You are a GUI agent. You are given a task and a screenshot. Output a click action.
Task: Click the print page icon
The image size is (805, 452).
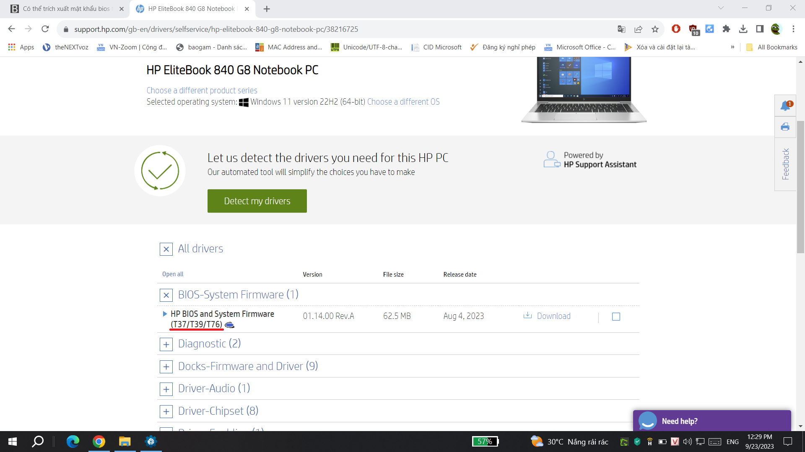785,127
